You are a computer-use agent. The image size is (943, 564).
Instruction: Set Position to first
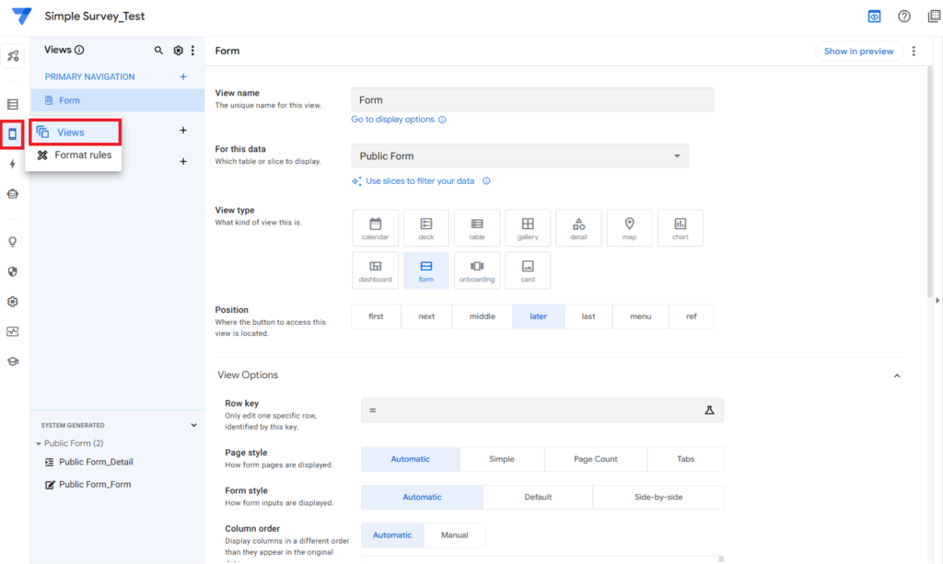tap(376, 317)
